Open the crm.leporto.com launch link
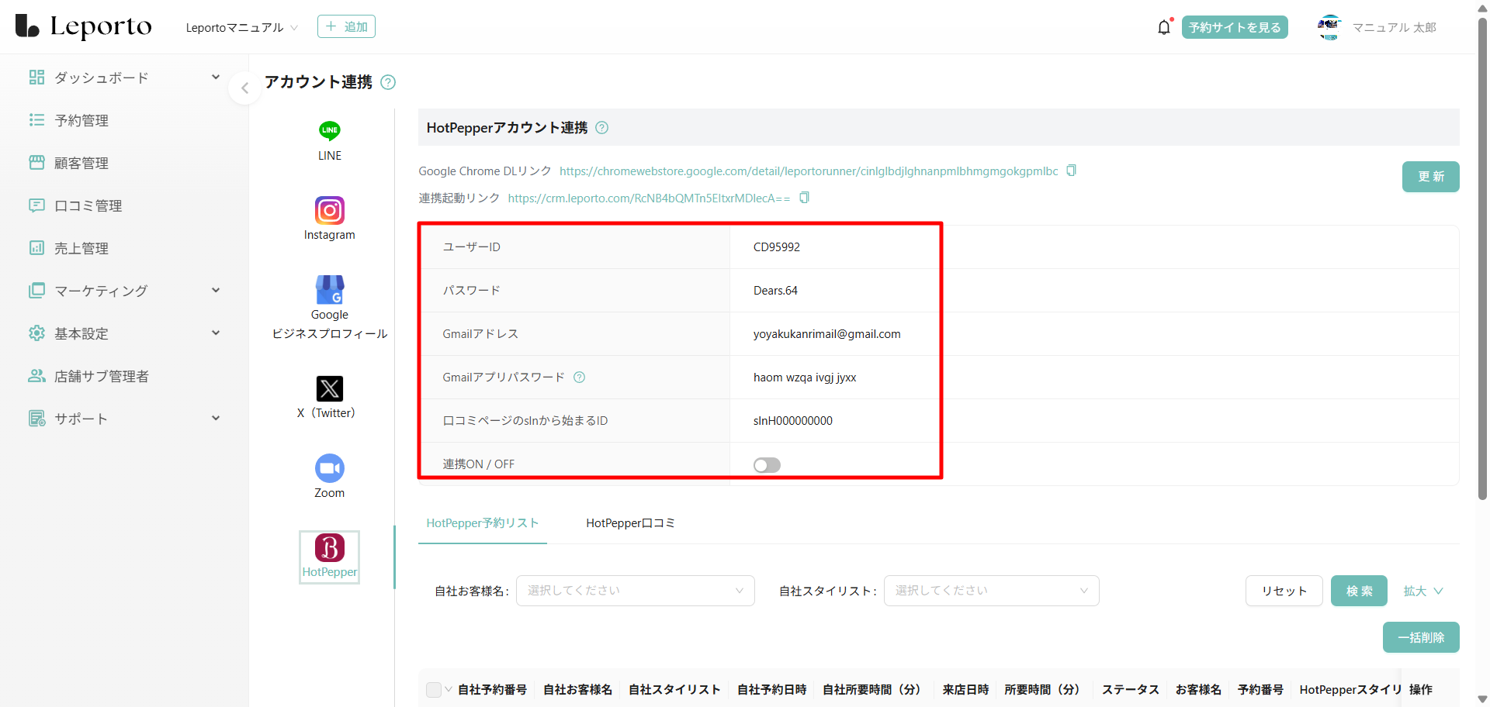 point(649,198)
